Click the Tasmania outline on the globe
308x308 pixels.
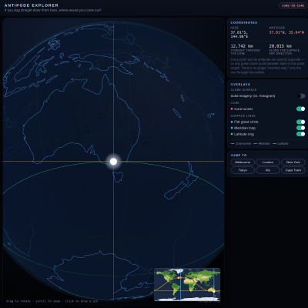click(118, 176)
